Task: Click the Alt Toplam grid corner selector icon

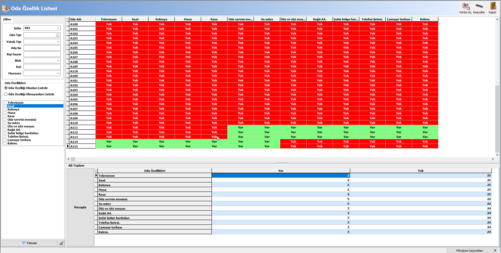Action: click(x=96, y=171)
